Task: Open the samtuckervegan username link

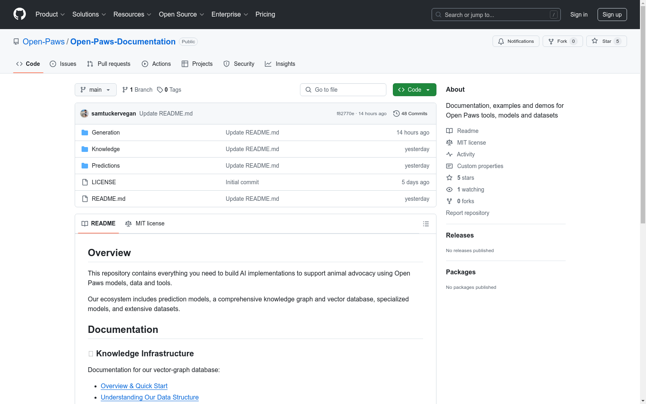Action: pyautogui.click(x=114, y=114)
